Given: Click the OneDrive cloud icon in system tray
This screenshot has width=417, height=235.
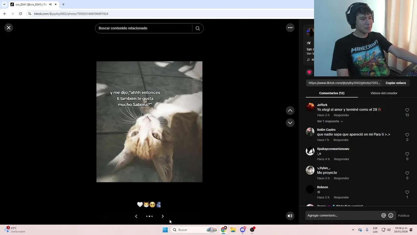Looking at the screenshot, I should [360, 230].
